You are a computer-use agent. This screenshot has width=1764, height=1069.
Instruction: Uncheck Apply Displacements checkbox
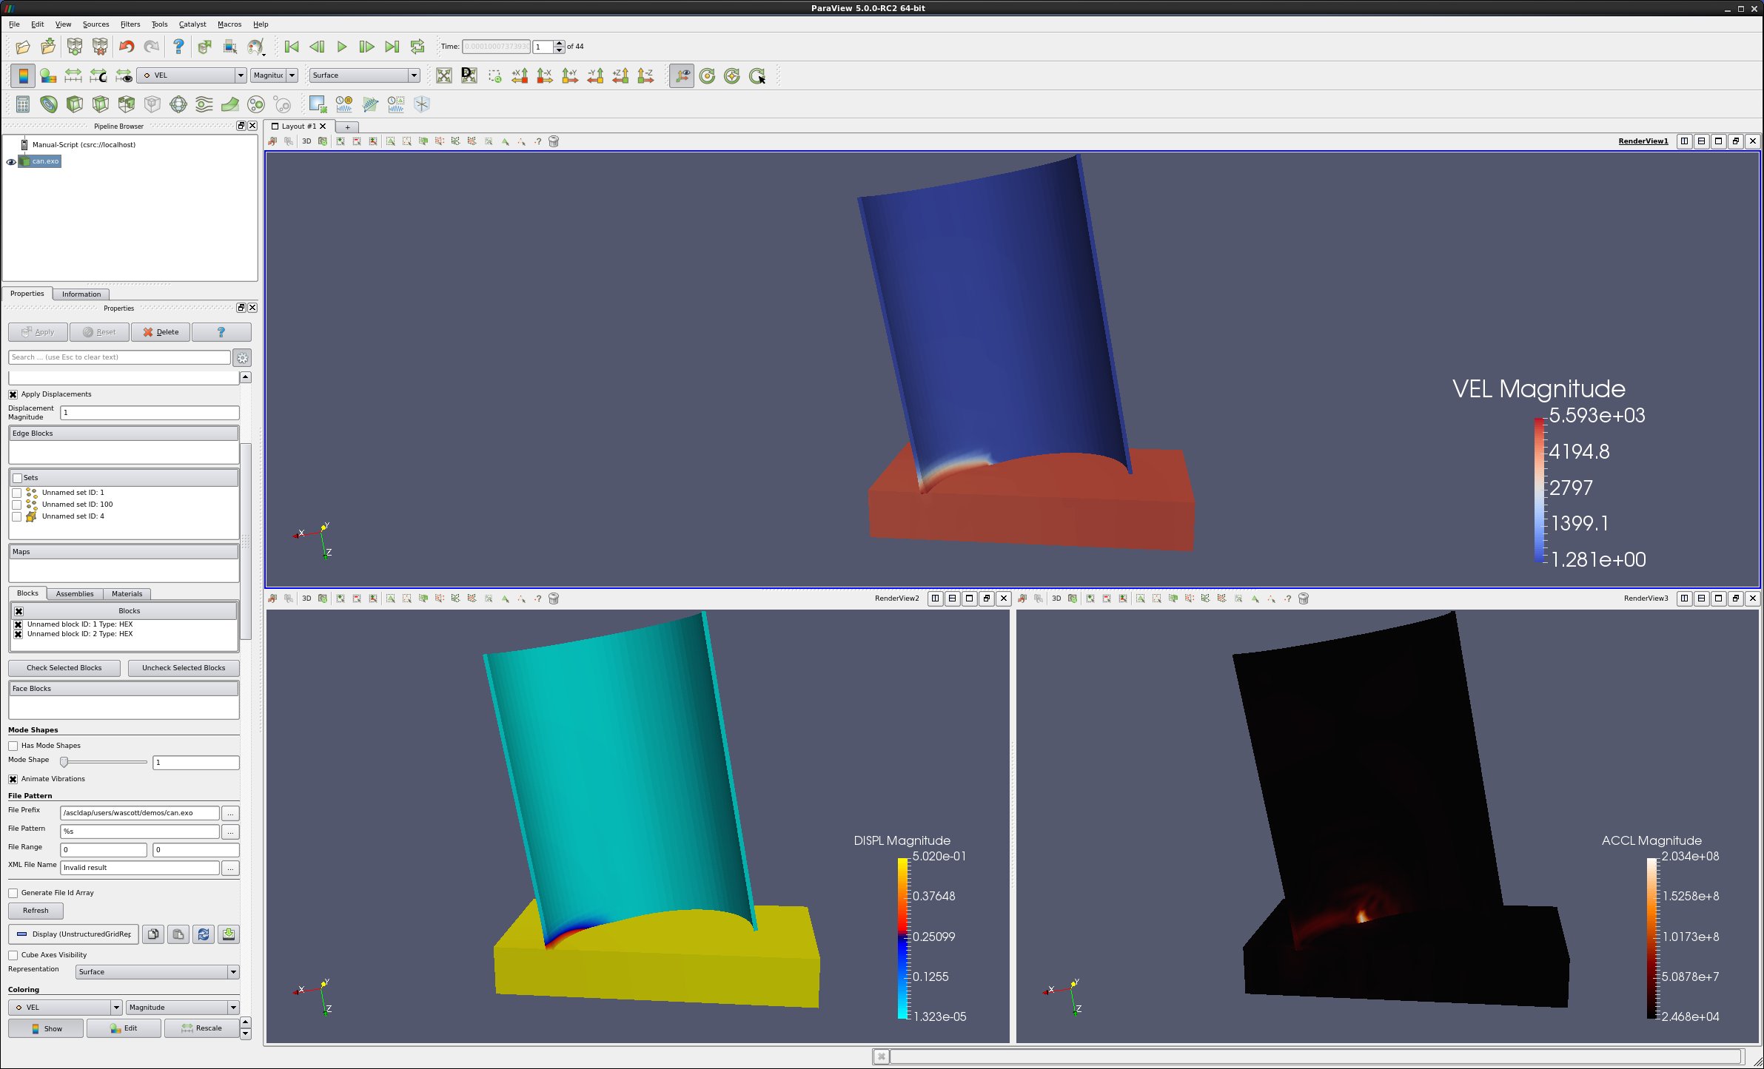13,394
